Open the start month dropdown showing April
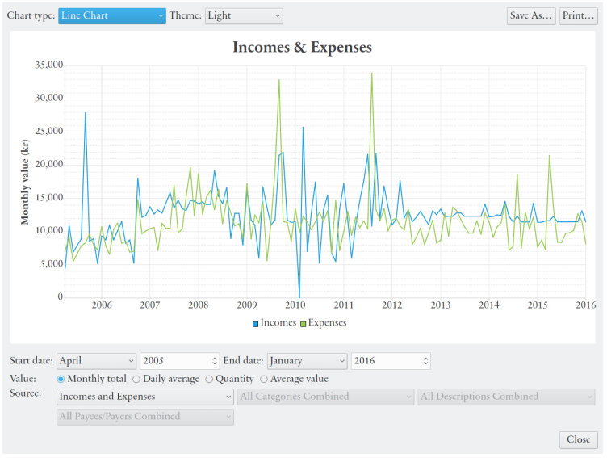The width and height of the screenshot is (607, 458). coord(96,361)
